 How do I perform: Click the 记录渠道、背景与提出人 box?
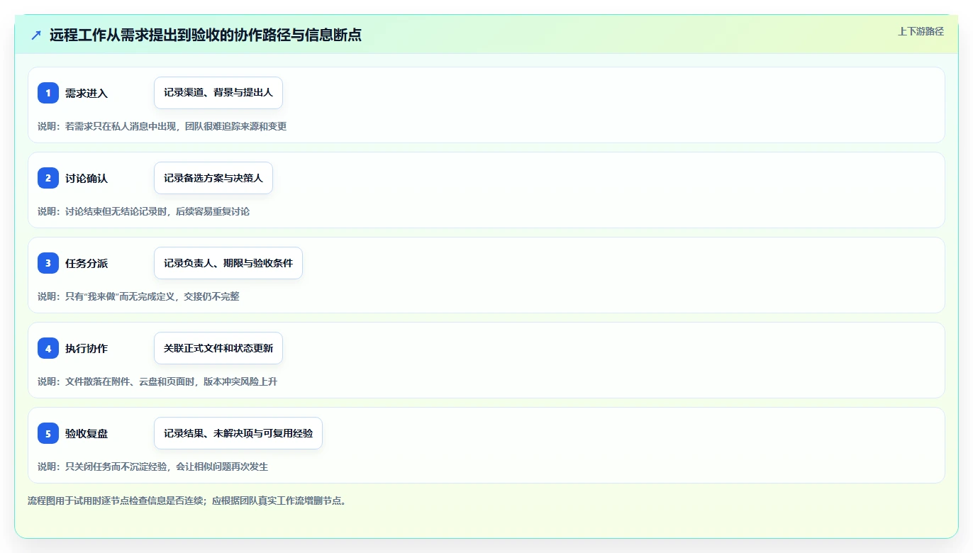(x=218, y=93)
